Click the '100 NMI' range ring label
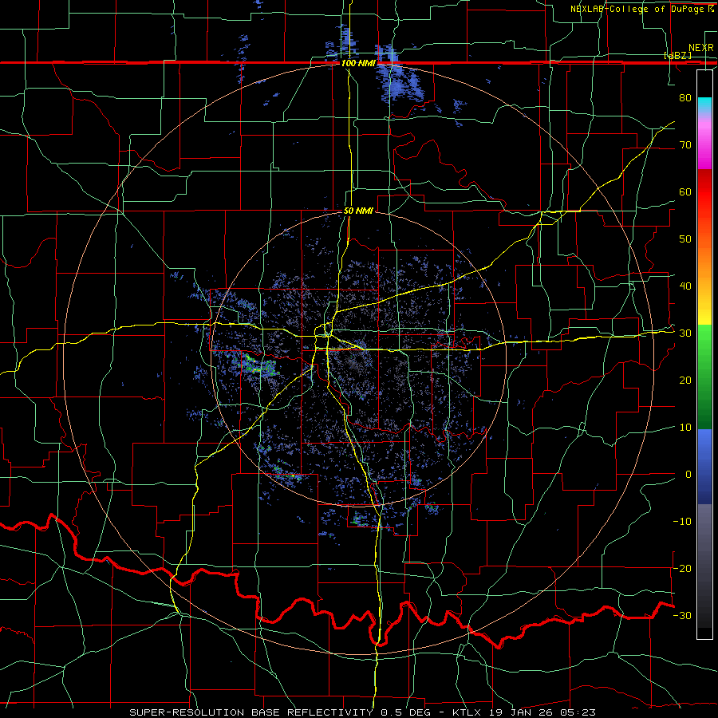The image size is (718, 718). click(358, 63)
